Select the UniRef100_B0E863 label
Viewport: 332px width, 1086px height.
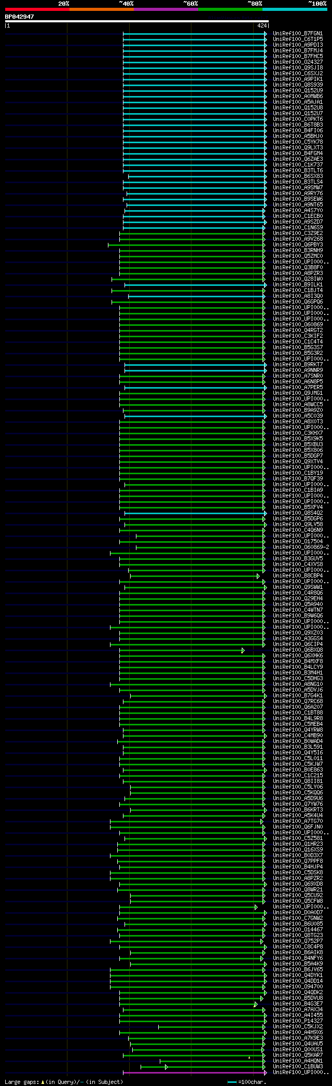coord(298,770)
